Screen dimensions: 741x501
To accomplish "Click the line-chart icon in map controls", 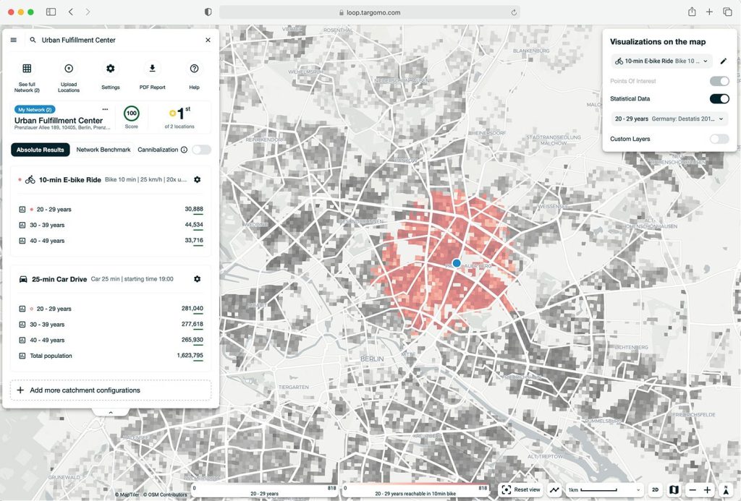I will pyautogui.click(x=554, y=489).
